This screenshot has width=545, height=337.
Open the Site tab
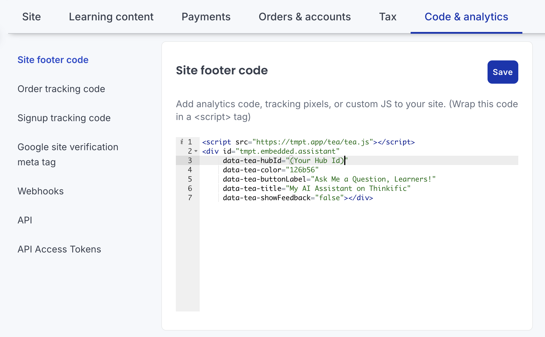pos(31,17)
